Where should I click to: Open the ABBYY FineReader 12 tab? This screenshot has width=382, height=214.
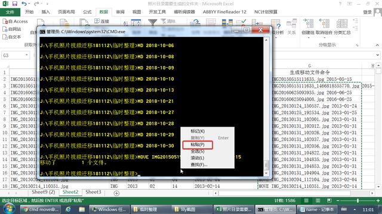point(224,12)
